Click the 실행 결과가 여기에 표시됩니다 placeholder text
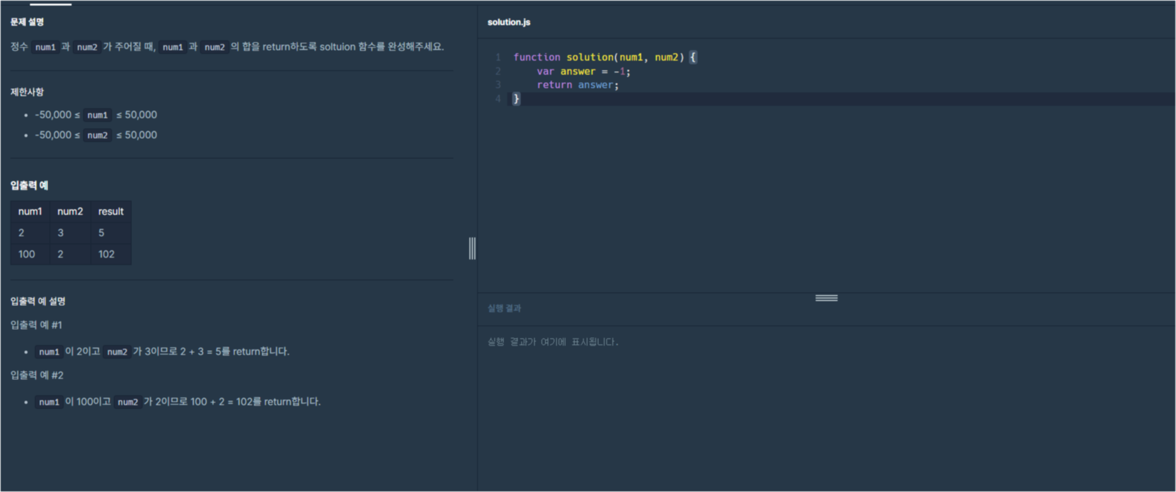The image size is (1176, 492). [x=553, y=342]
